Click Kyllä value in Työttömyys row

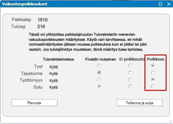click(54, 81)
